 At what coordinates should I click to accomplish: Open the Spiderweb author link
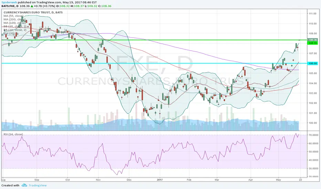[9, 2]
